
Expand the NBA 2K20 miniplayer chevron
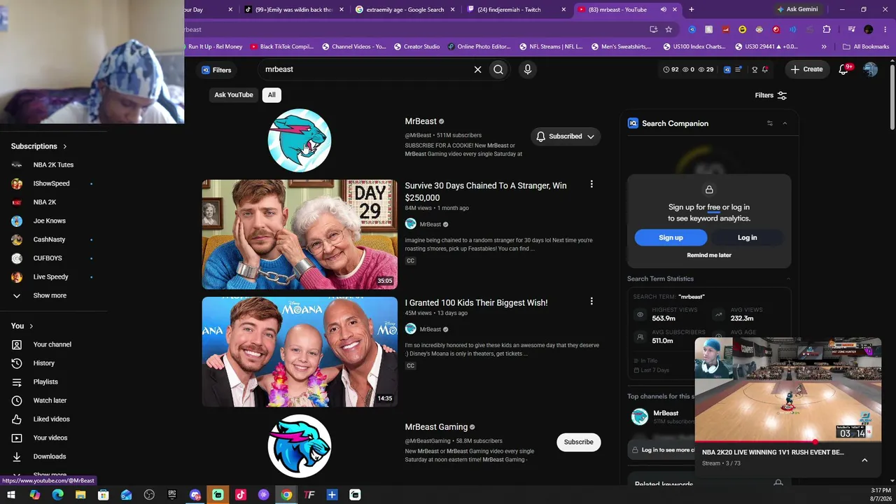(864, 460)
